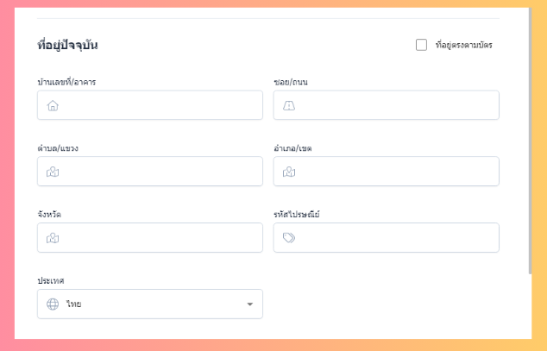Click the ประเทศ field label
The height and width of the screenshot is (351, 547).
(x=51, y=281)
